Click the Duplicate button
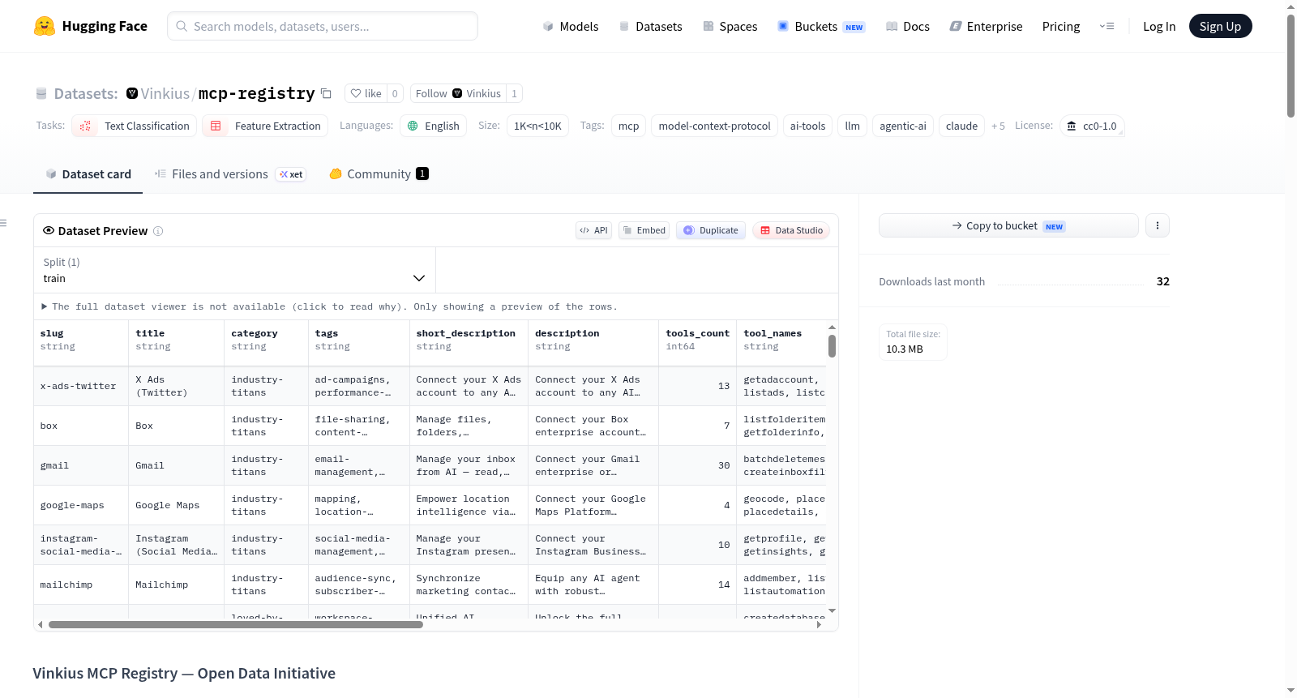 (711, 230)
